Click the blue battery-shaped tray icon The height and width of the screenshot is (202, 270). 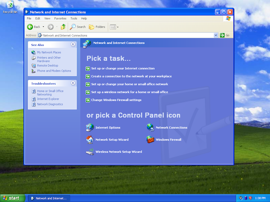pos(246,198)
